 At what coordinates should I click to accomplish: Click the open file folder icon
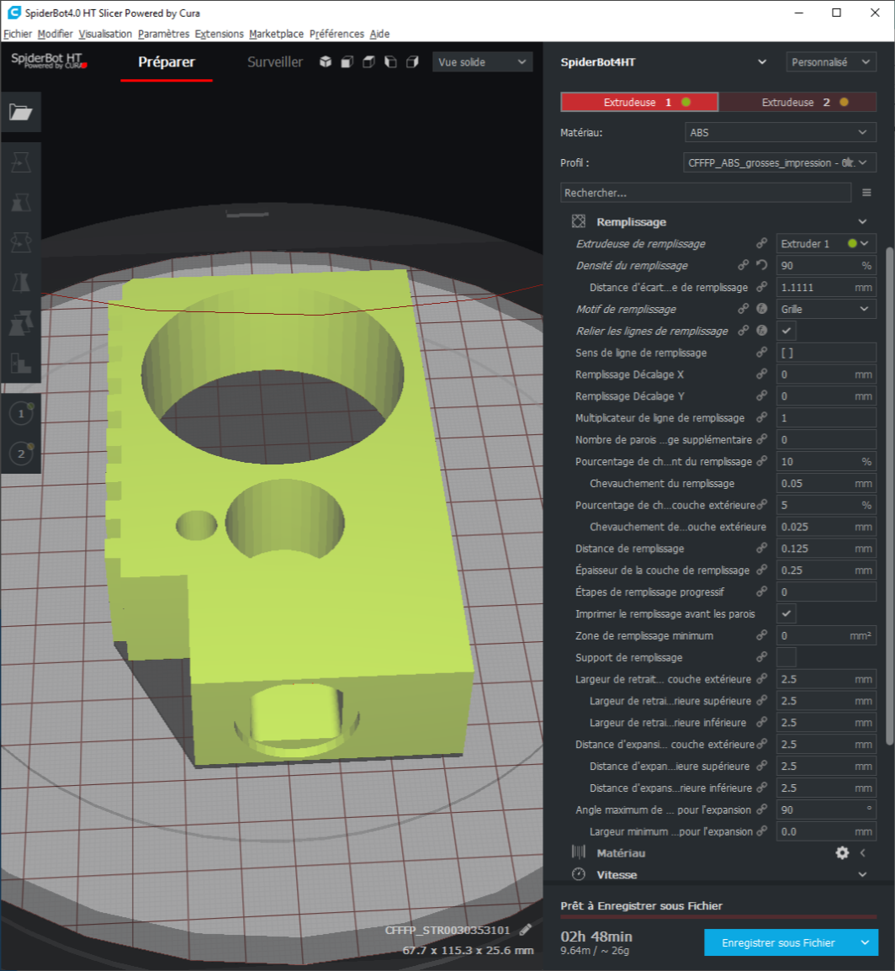pos(20,112)
